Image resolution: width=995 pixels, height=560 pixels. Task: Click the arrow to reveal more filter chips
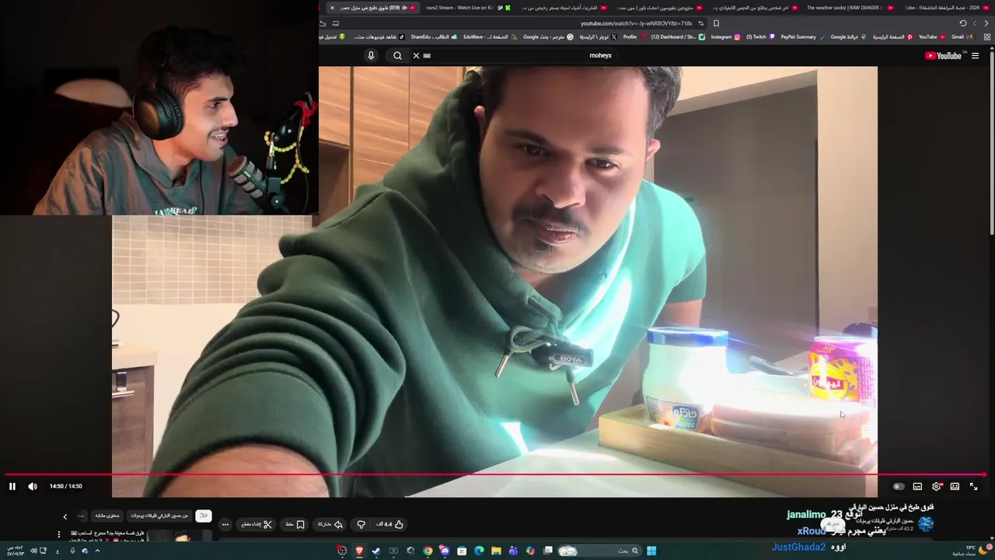tap(65, 516)
